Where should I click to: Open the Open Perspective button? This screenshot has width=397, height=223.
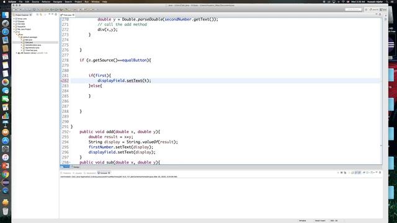(366, 10)
